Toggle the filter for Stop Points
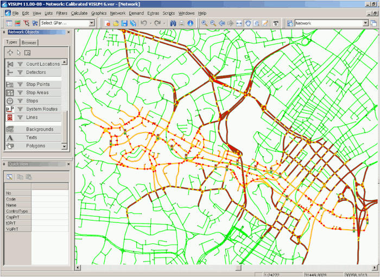Image resolution: width=380 pixels, height=277 pixels. [x=20, y=84]
